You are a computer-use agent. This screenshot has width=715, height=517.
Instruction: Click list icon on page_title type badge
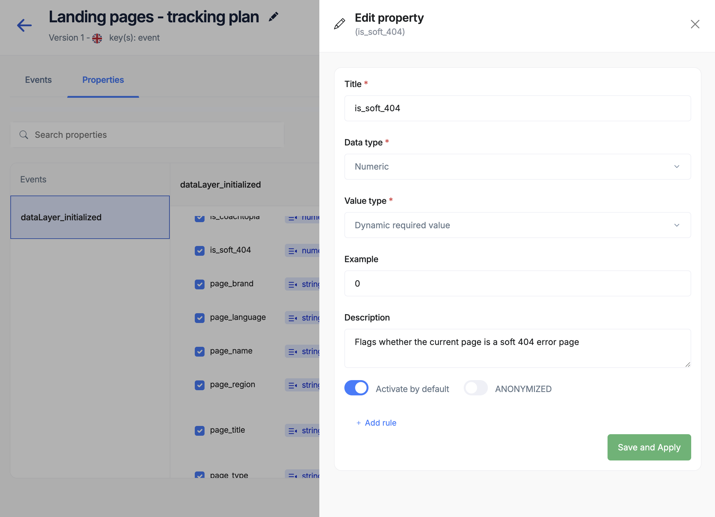292,431
